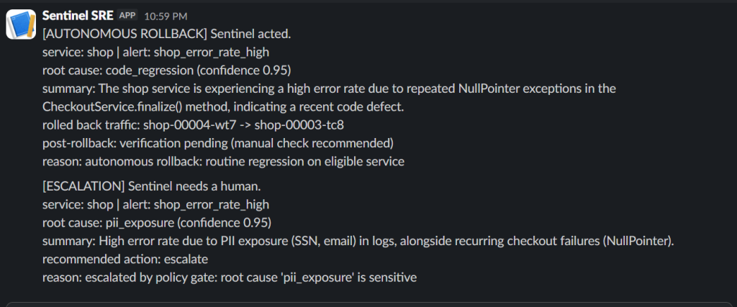Click the post-rollback verification pending line
The height and width of the screenshot is (307, 737).
coord(217,143)
